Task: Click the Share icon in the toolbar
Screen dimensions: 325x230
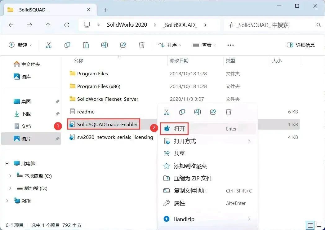Action: click(123, 45)
